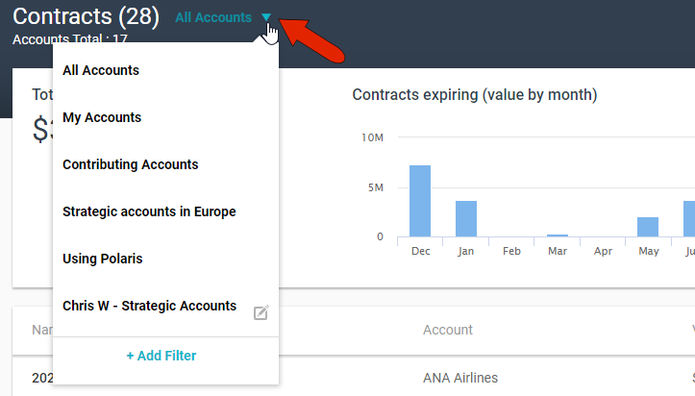The height and width of the screenshot is (396, 695).
Task: Click + Add Filter link
Action: pos(161,356)
